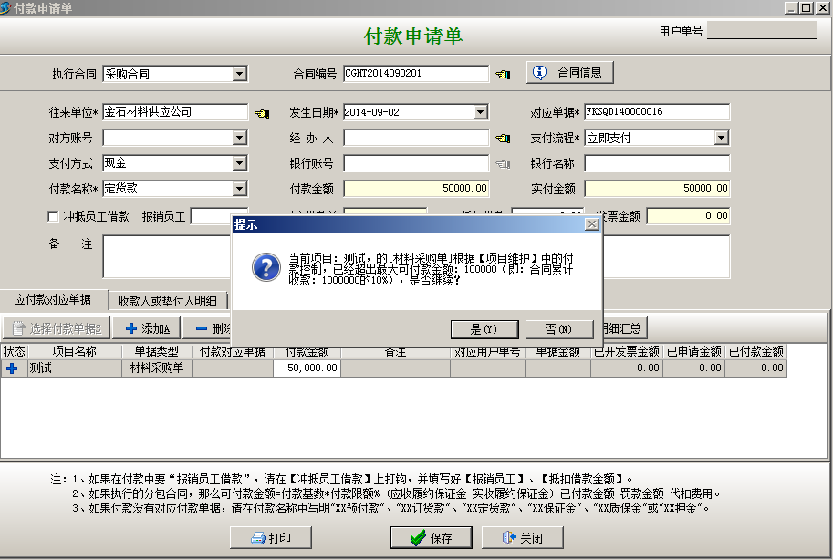Click the question mark icon in the prompt
Image resolution: width=833 pixels, height=560 pixels.
[265, 266]
